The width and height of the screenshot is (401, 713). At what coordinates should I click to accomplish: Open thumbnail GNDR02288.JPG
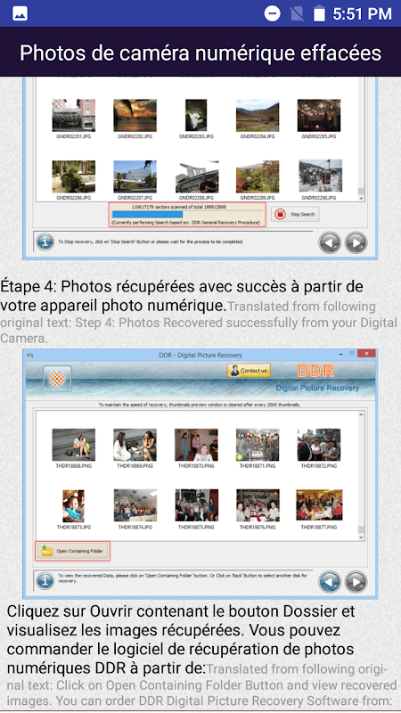click(x=196, y=176)
